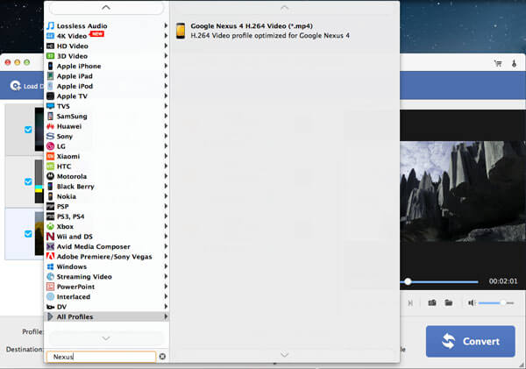Click the 4K Video category icon
The width and height of the screenshot is (526, 369).
tap(50, 36)
